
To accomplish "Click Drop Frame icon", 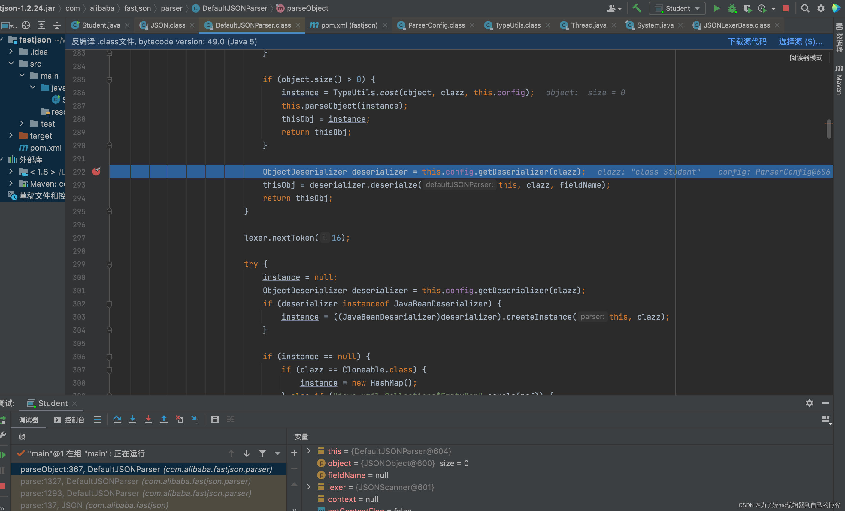I will pos(180,419).
